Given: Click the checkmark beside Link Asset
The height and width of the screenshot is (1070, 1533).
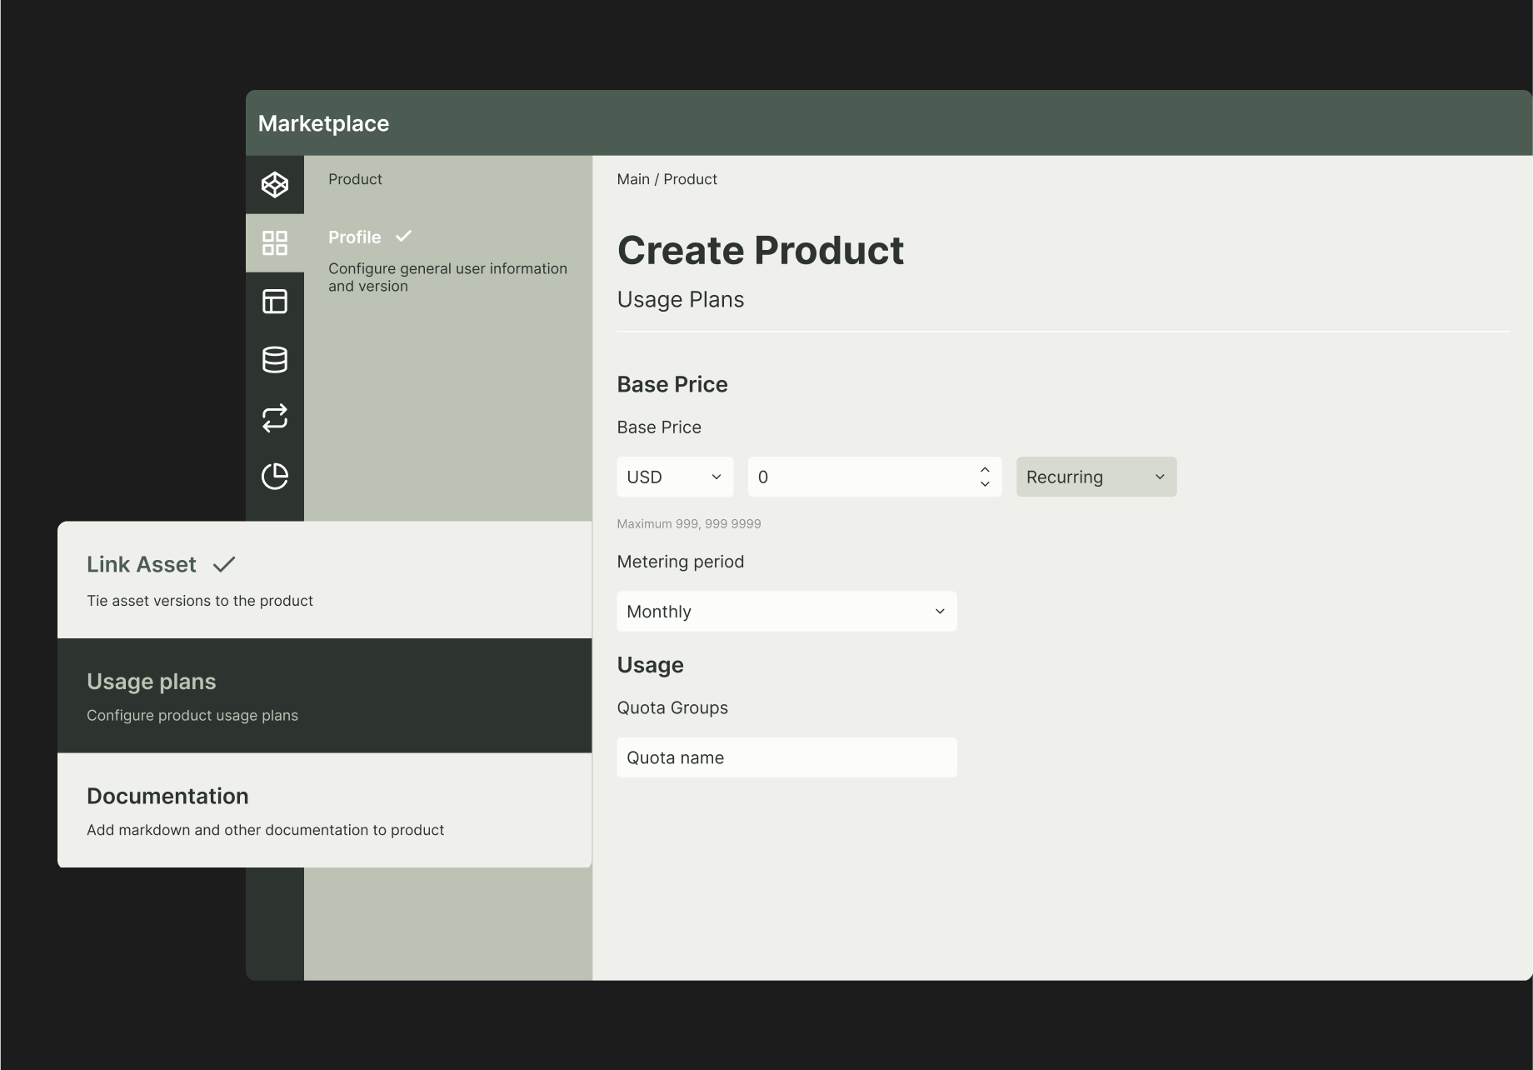Looking at the screenshot, I should point(223,564).
